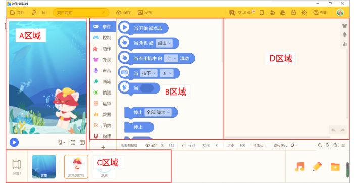354x183 pixels.
Task: Open the music note sound library
Action: (300, 167)
